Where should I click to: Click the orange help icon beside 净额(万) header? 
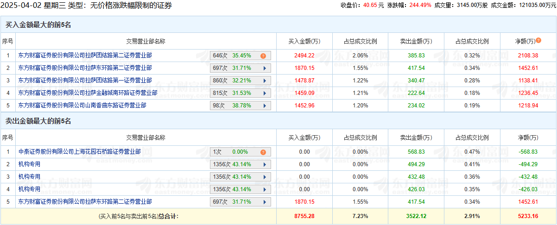tap(538, 41)
